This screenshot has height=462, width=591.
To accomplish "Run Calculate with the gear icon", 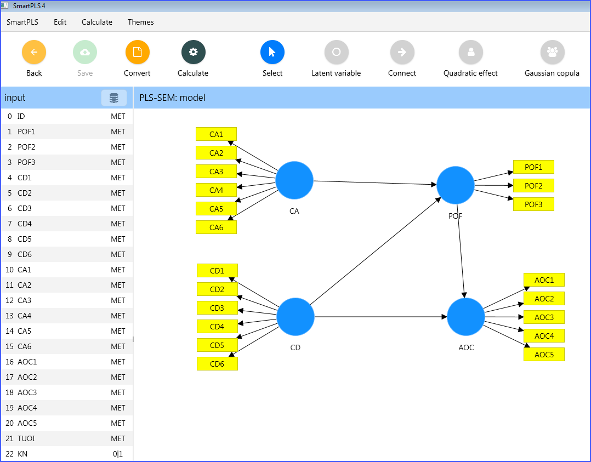I will [193, 53].
